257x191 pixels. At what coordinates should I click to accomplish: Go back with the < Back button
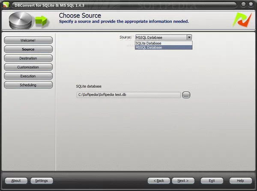point(159,181)
